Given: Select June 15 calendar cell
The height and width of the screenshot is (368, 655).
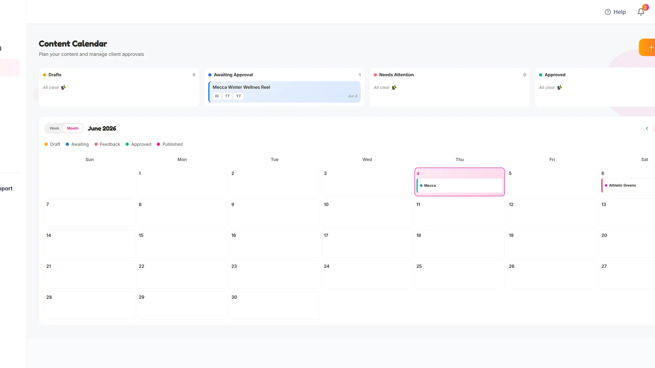Looking at the screenshot, I should 182,244.
